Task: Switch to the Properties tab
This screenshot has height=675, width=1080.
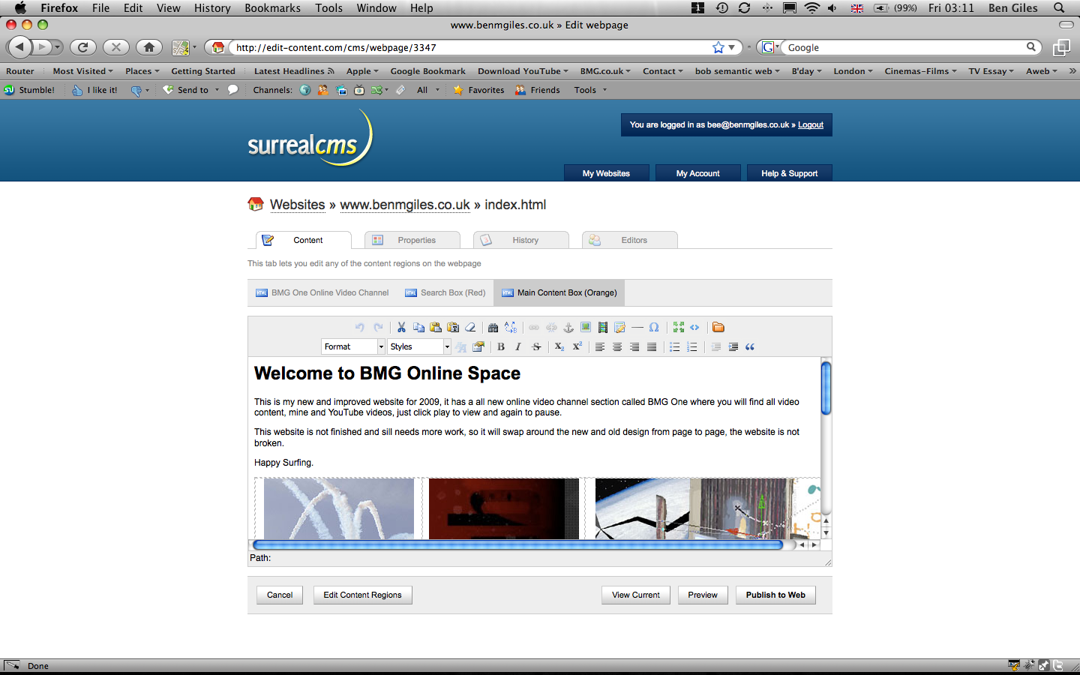Action: [x=412, y=240]
